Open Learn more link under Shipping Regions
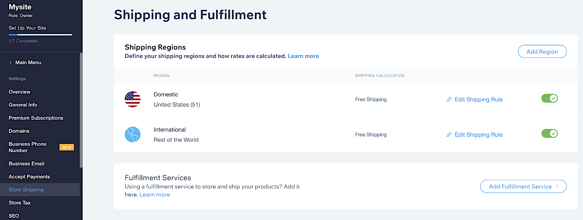 (303, 56)
